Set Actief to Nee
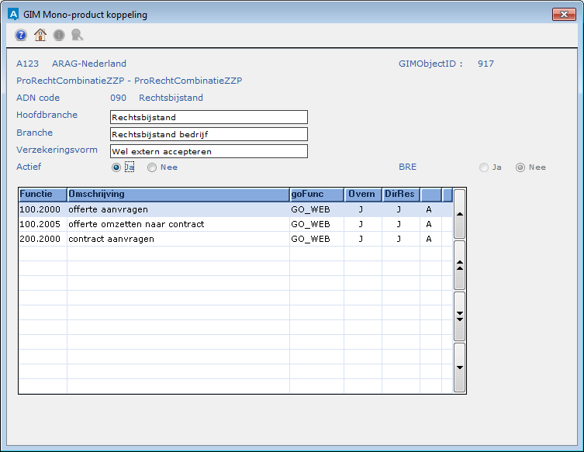Screen dimensions: 584x452 (152, 167)
